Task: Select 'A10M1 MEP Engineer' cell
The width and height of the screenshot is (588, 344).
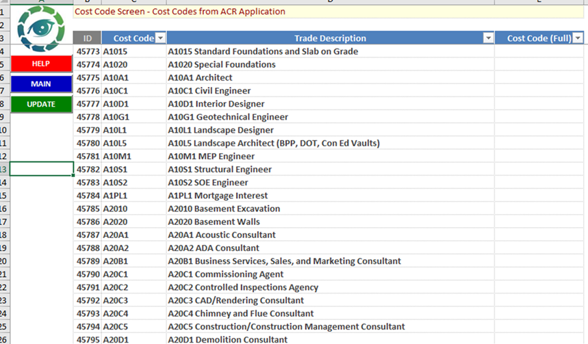Action: [331, 156]
